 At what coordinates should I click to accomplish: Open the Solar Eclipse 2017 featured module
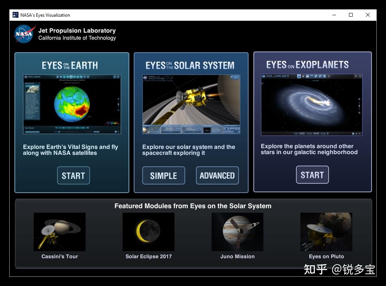(x=148, y=232)
